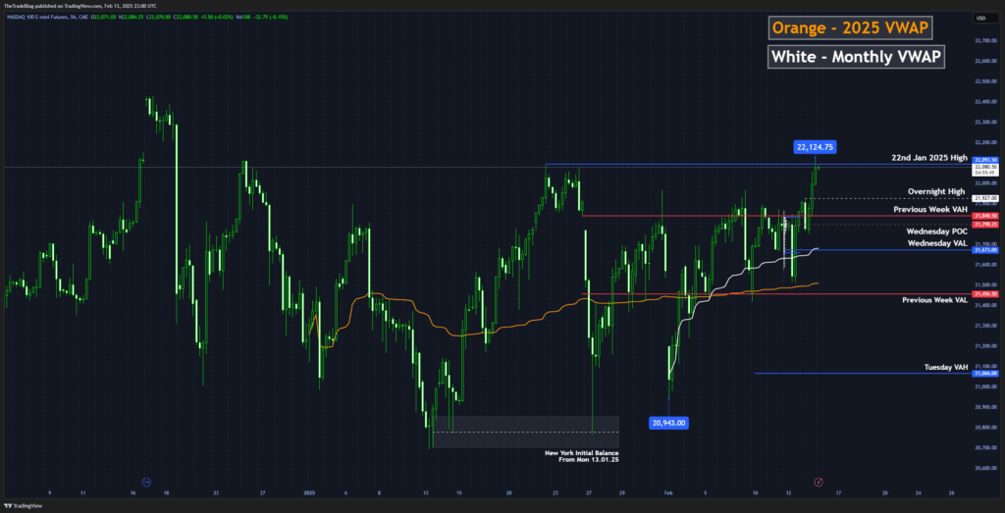Screen dimensions: 1005x513
Task: Select the White - Monthly VWAP text box
Action: pos(856,58)
